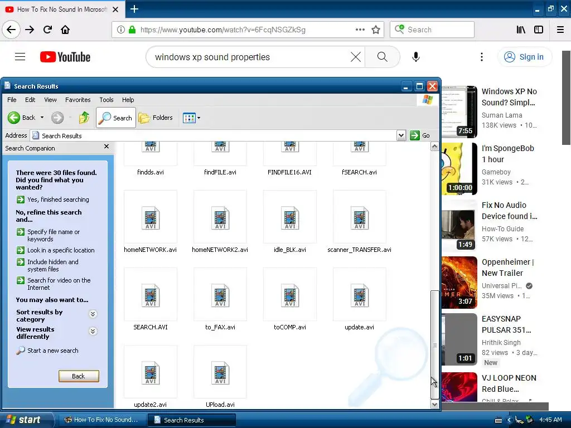
Task: Open Oppenheimer New Trailer video thumbnail
Action: 459,282
